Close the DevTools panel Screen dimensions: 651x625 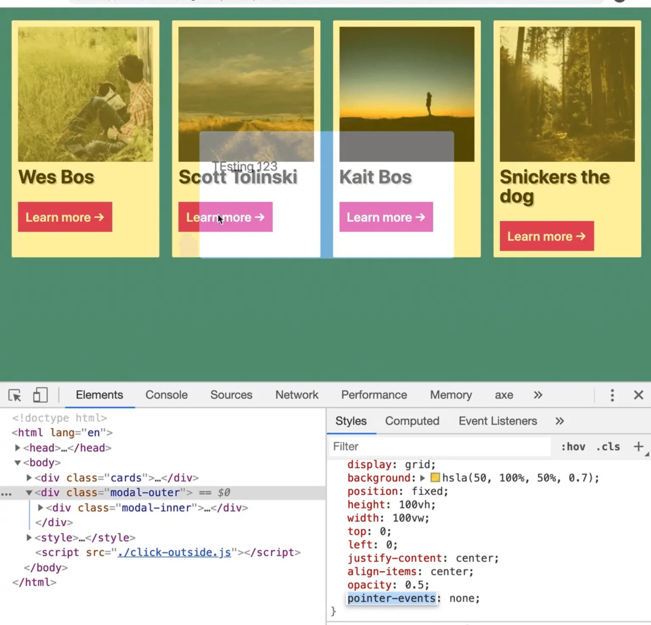638,395
